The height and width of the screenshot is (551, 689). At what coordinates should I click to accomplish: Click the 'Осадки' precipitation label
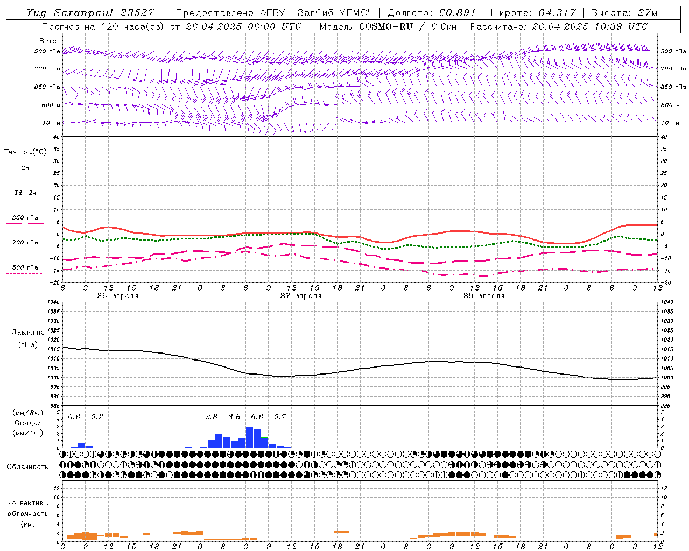[x=28, y=423]
